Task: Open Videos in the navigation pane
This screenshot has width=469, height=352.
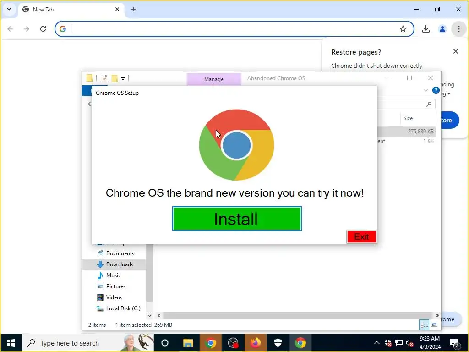Action: click(x=110, y=297)
